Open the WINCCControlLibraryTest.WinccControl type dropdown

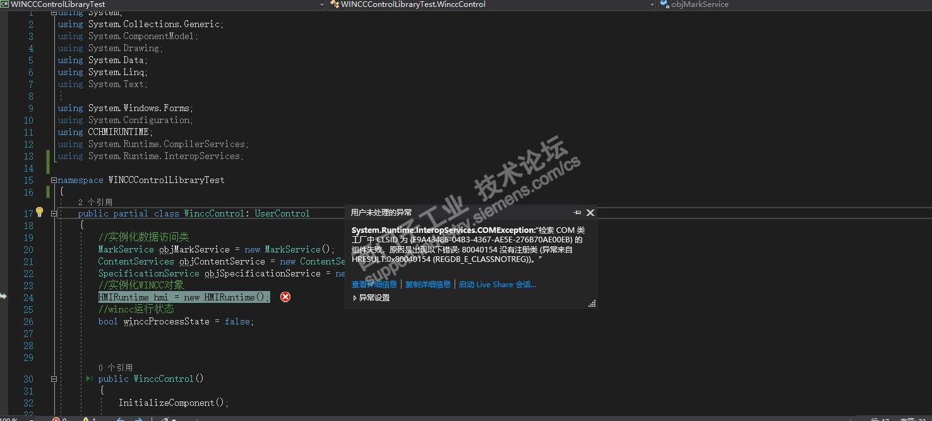point(652,4)
